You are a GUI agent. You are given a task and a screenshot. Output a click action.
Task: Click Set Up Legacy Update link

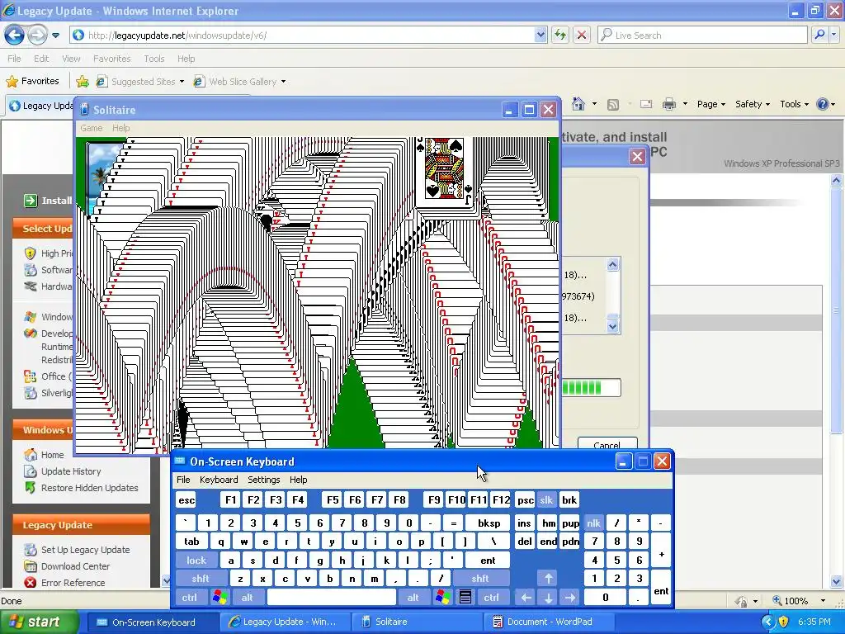85,551
